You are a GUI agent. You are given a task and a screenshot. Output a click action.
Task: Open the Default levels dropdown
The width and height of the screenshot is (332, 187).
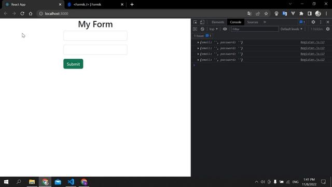(292, 29)
